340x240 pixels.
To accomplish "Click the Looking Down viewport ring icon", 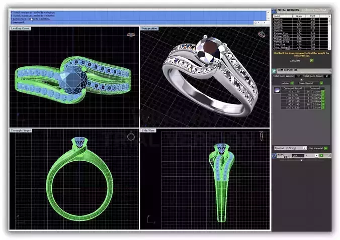I will (131, 35).
